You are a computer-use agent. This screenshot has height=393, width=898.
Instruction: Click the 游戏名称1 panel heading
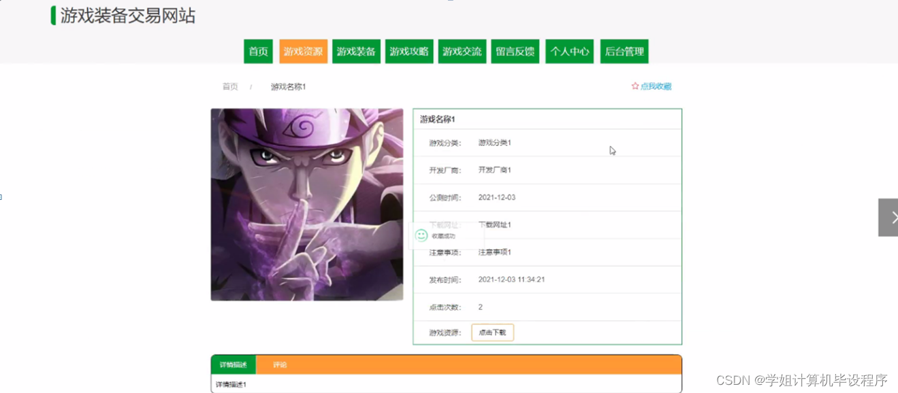[437, 120]
